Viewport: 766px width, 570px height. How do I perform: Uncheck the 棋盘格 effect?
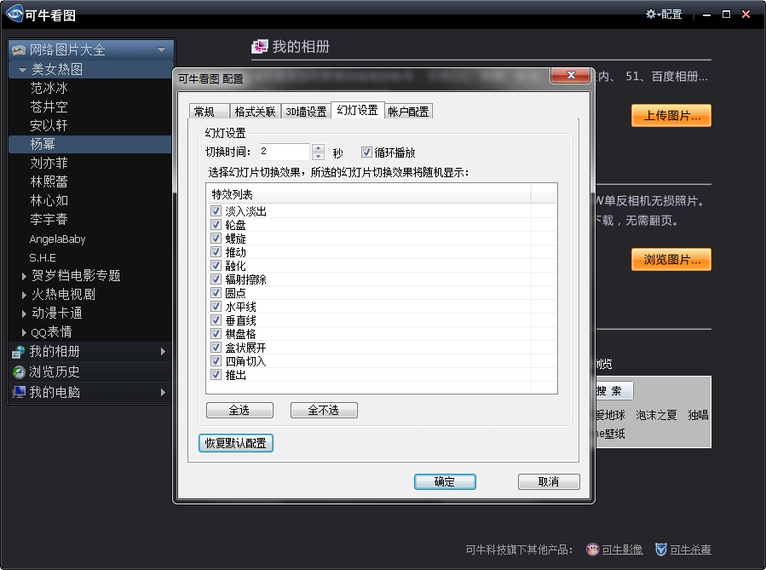(x=216, y=333)
